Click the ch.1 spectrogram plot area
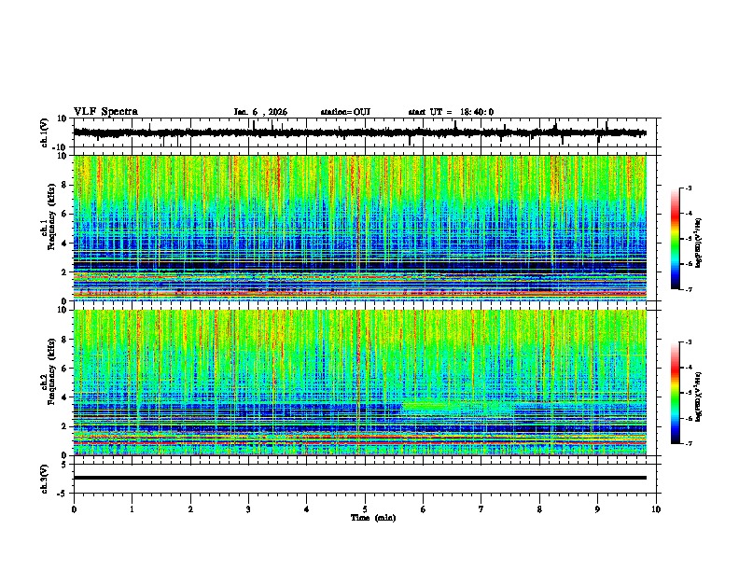Viewport: 739px width, 571px height. [x=360, y=228]
